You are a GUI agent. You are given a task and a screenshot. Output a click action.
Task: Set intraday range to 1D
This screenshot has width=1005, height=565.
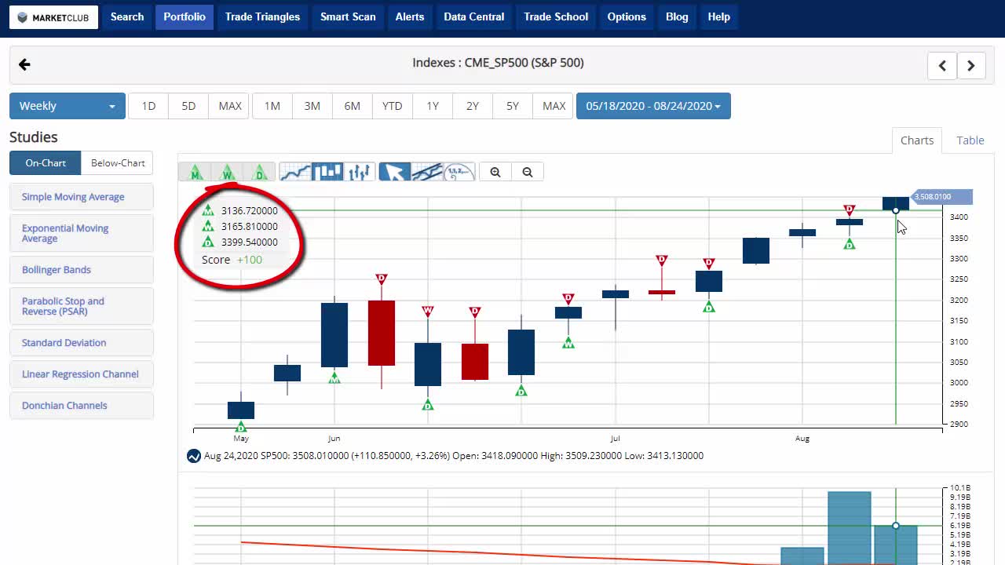148,106
